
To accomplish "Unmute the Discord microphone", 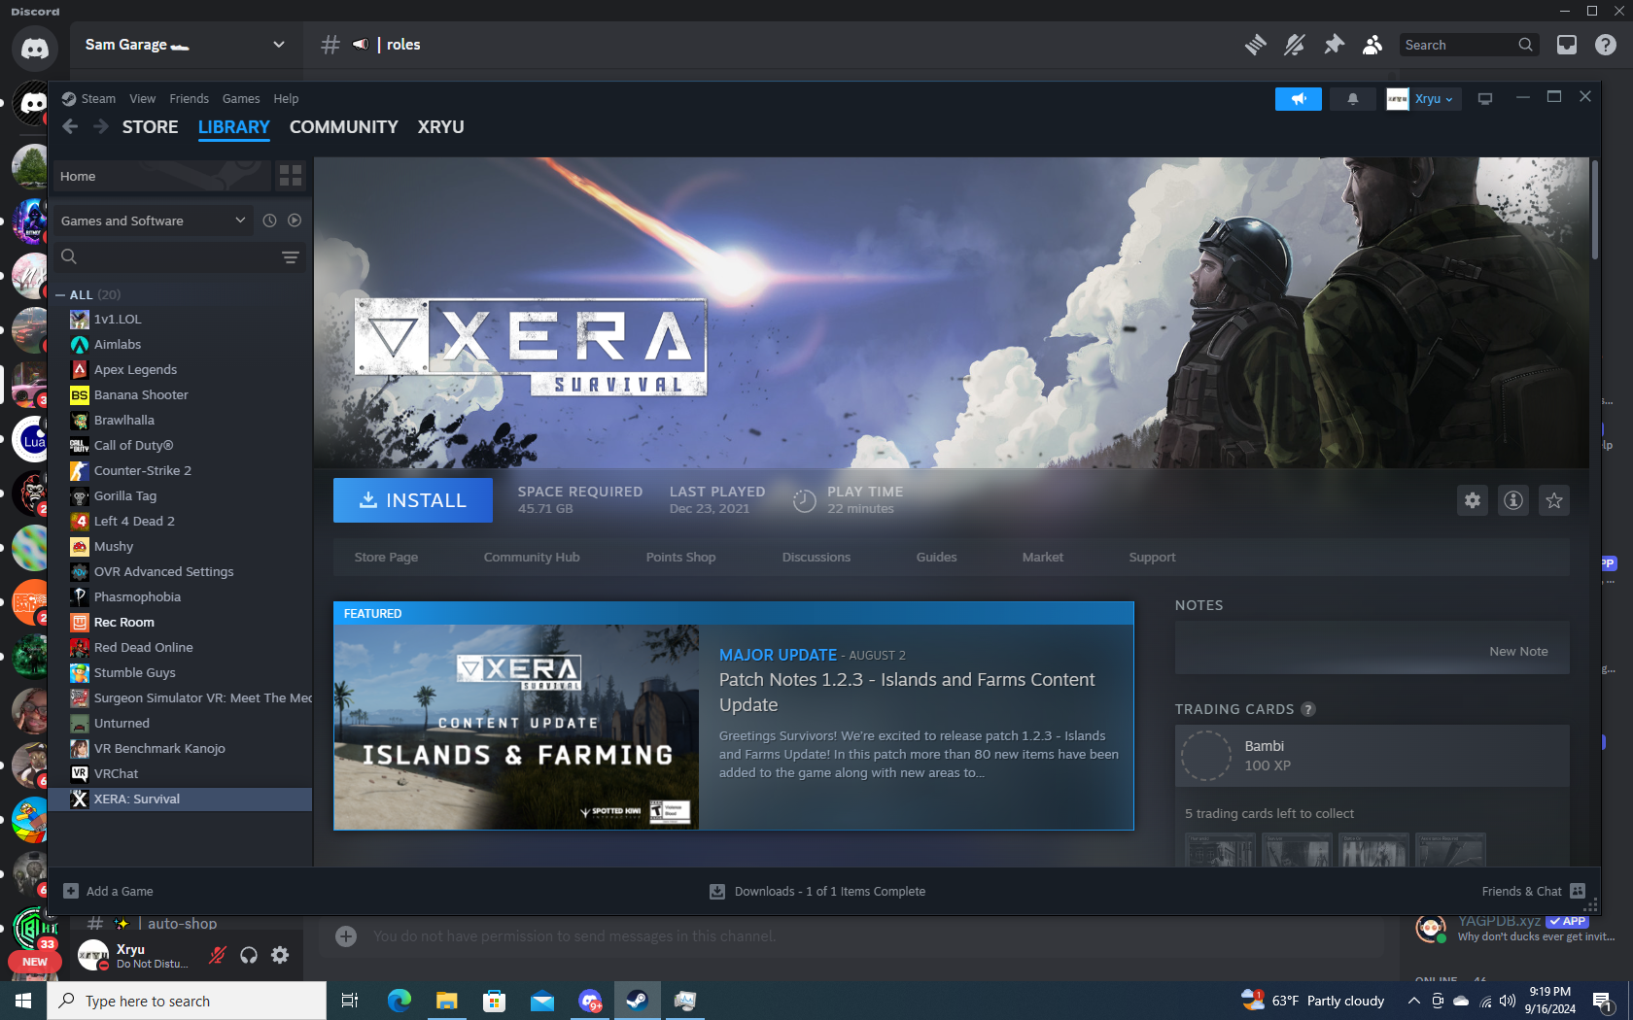I will 218,955.
